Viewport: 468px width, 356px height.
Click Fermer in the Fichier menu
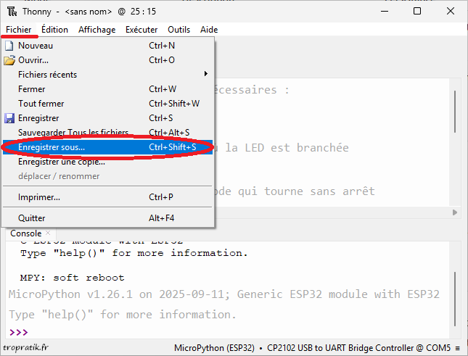pyautogui.click(x=31, y=89)
